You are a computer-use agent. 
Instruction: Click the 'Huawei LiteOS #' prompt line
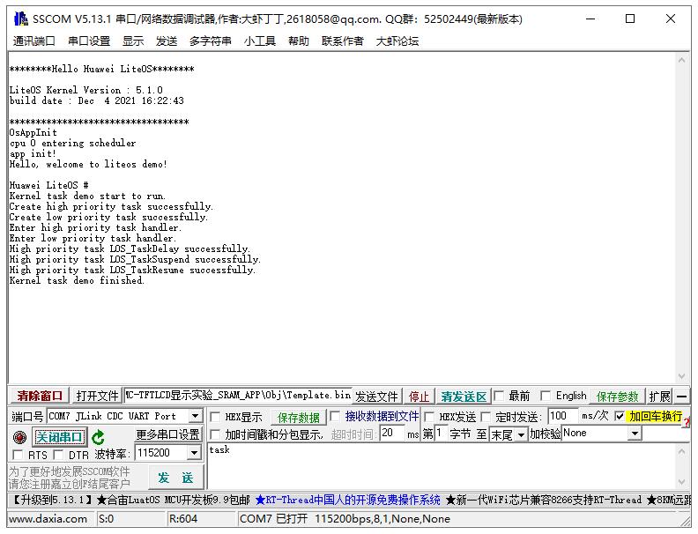tap(49, 185)
